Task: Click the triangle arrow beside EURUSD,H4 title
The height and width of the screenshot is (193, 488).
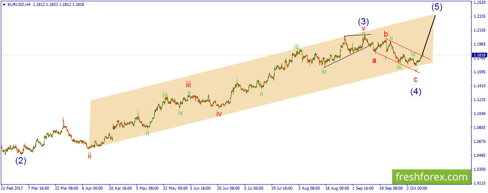Action: (3, 5)
